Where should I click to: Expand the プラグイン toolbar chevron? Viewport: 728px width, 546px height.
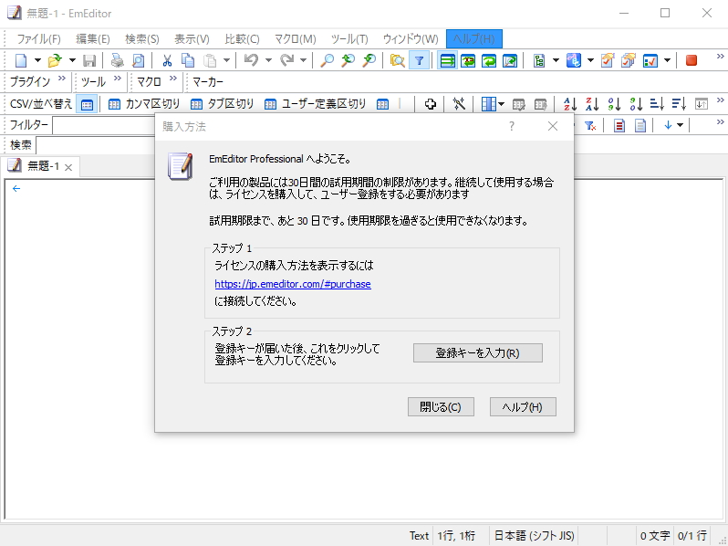coord(62,79)
